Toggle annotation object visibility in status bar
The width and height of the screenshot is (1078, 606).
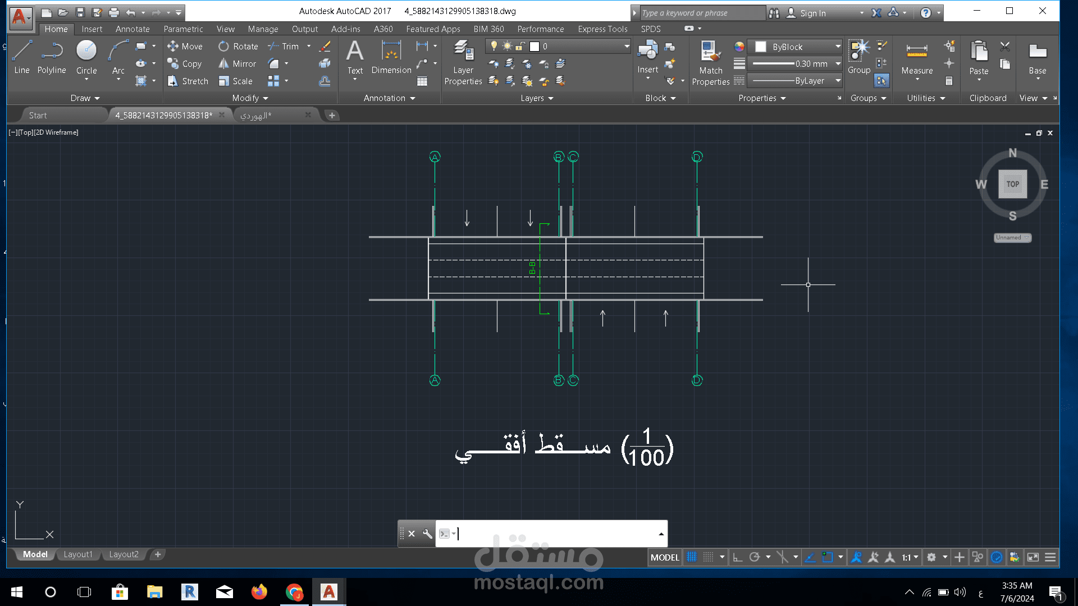(x=856, y=557)
